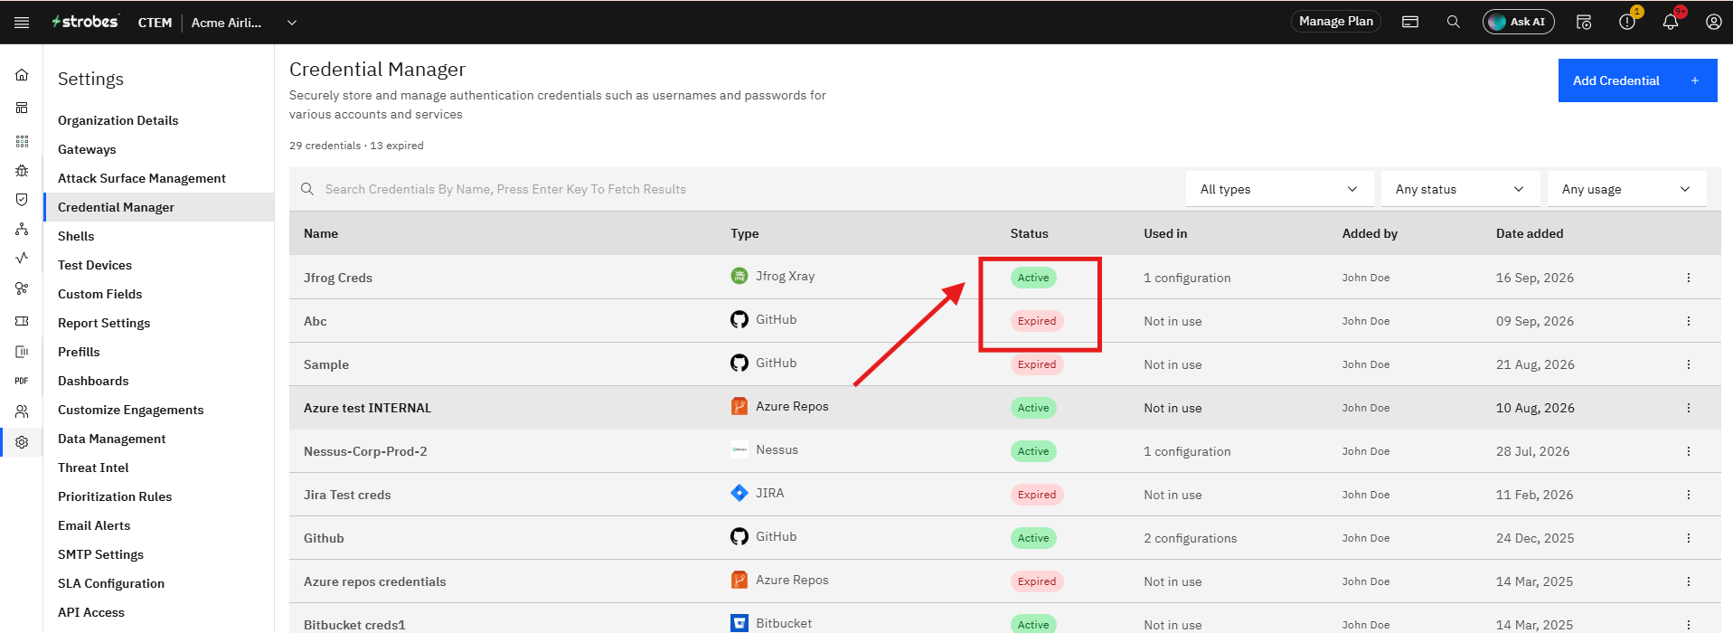Image resolution: width=1733 pixels, height=633 pixels.
Task: Open Data Management settings
Action: (x=112, y=439)
